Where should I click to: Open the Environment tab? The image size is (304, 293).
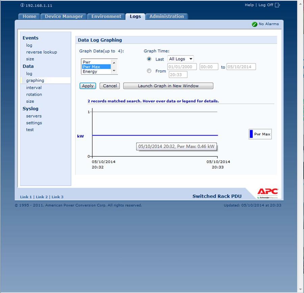pyautogui.click(x=106, y=16)
